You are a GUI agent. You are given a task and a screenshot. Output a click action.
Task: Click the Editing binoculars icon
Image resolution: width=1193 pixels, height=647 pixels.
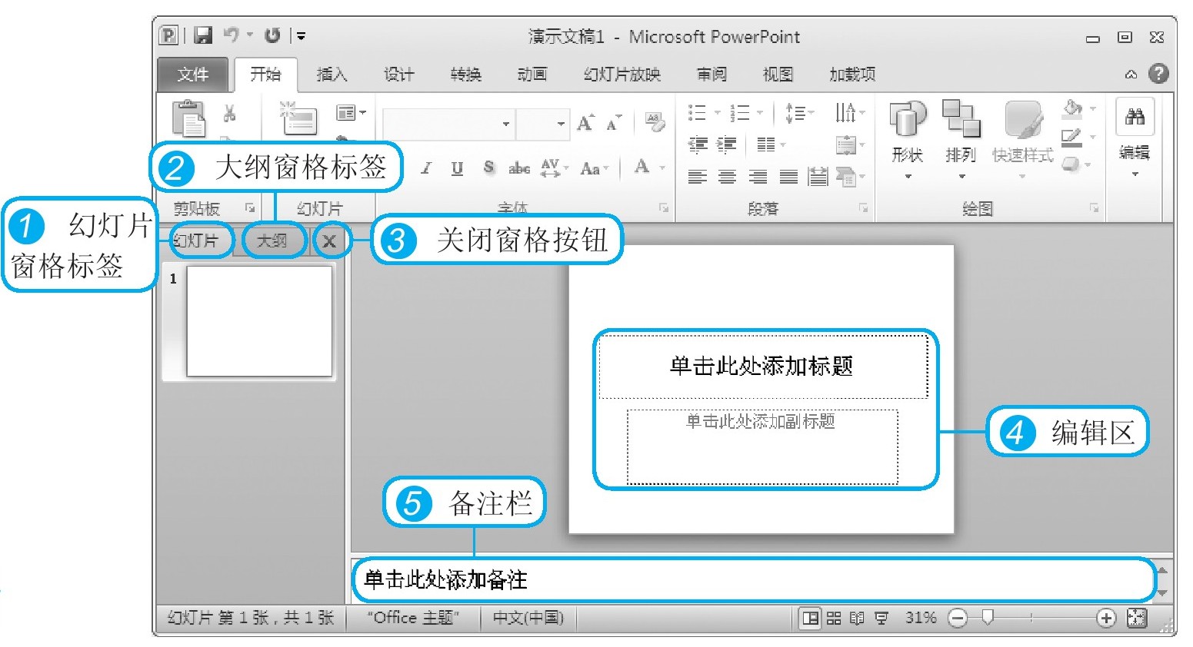click(x=1135, y=117)
